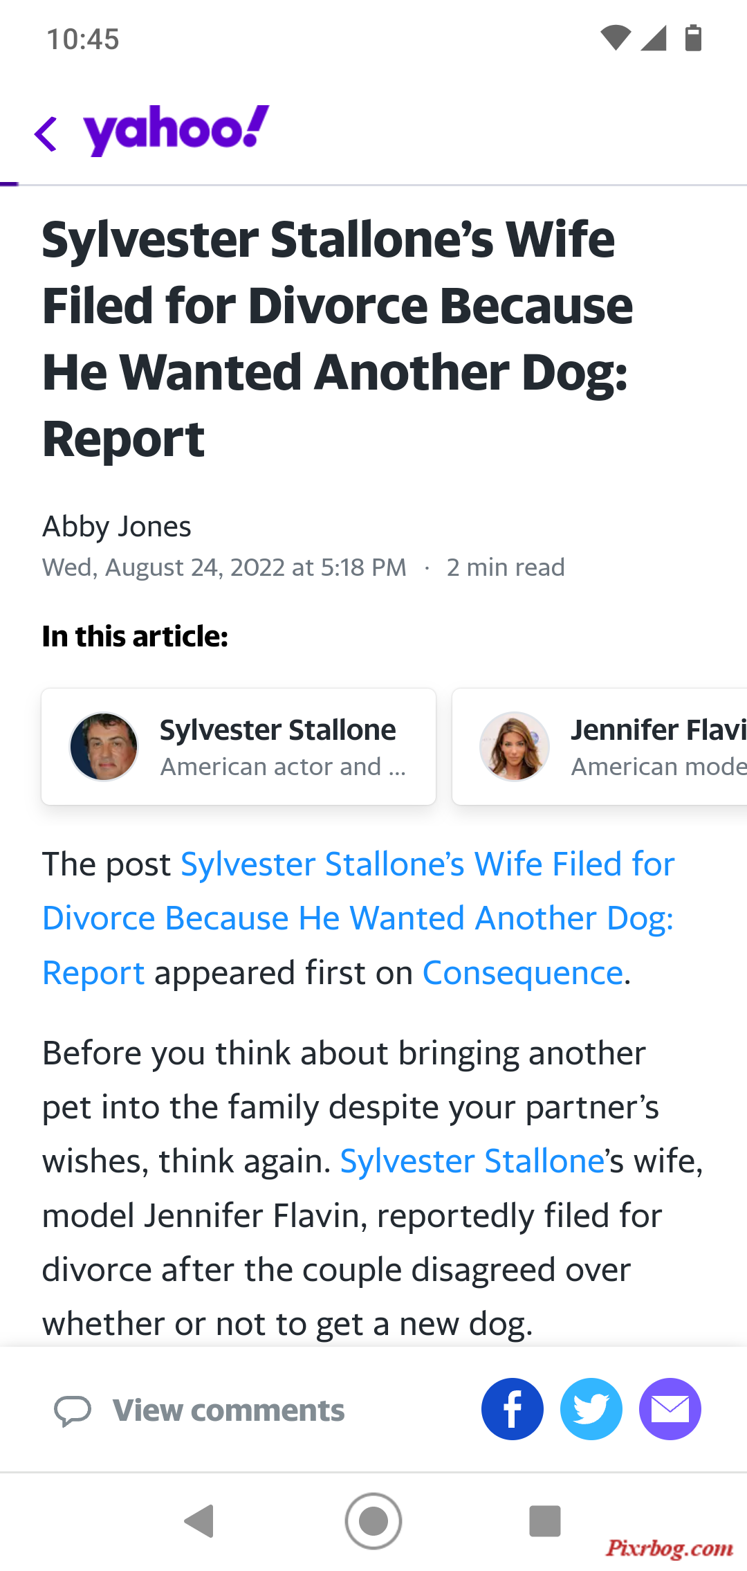Open the linked original post title
The width and height of the screenshot is (747, 1571).
(358, 918)
